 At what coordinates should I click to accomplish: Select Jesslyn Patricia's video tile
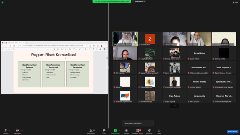[x=174, y=39]
